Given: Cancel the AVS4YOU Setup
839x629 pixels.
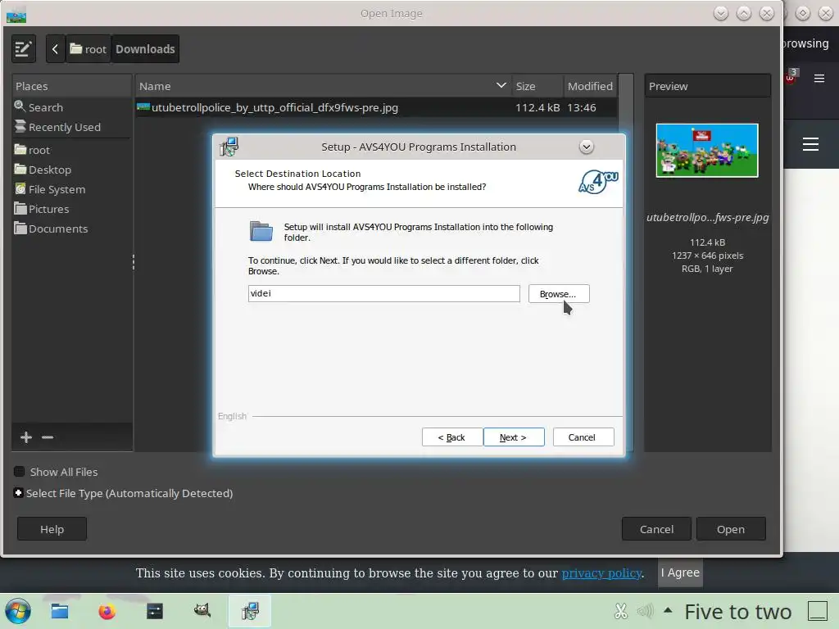Looking at the screenshot, I should click(583, 437).
